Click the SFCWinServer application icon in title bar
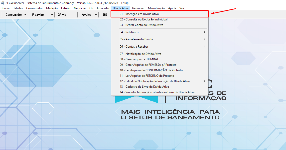This screenshot has width=286, height=150. 2,3
